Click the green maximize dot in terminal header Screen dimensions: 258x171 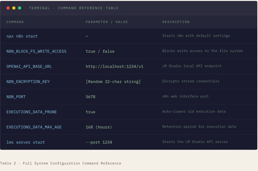20,8
